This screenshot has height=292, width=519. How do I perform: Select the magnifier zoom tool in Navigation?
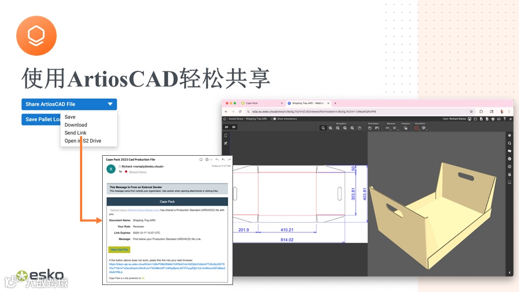pos(323,128)
